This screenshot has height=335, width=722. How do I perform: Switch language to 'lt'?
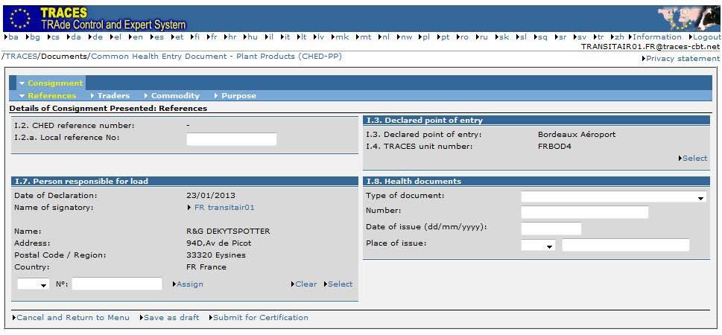(x=302, y=37)
